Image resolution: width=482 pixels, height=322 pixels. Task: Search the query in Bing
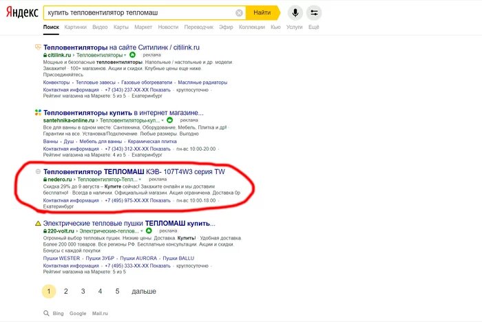(x=58, y=313)
